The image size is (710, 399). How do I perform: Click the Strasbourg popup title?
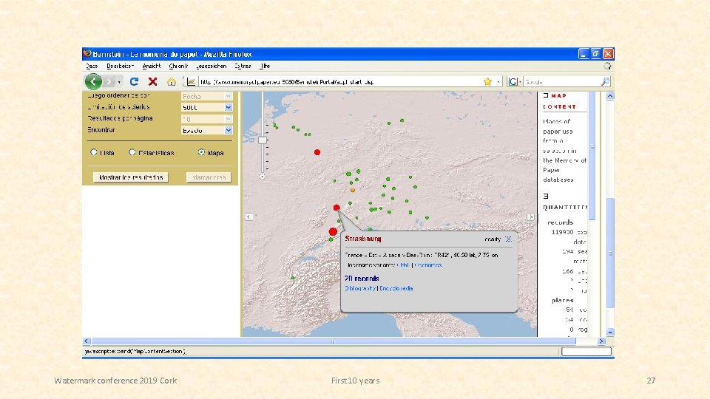(362, 239)
